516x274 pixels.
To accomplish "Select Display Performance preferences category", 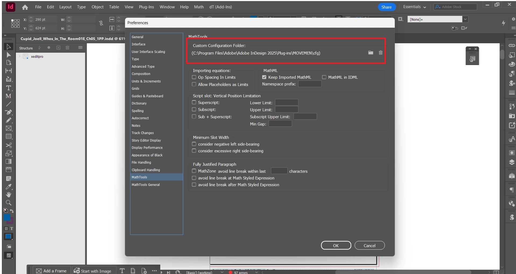I will [156, 147].
